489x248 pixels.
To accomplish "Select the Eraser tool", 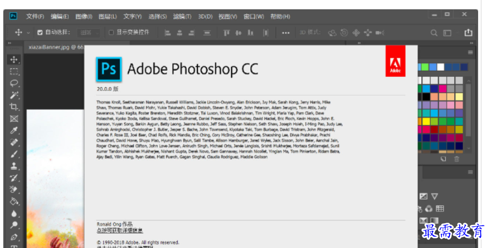I will 14,190.
